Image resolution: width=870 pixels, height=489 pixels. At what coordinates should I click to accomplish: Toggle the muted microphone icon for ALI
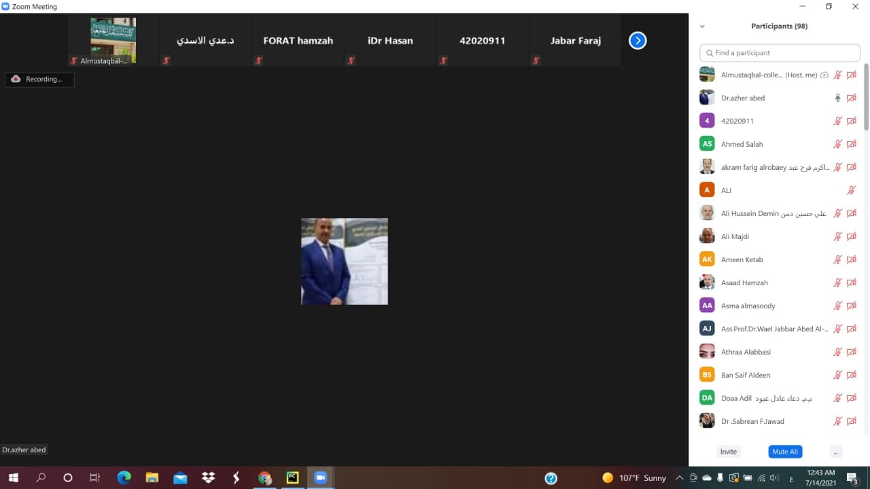851,190
